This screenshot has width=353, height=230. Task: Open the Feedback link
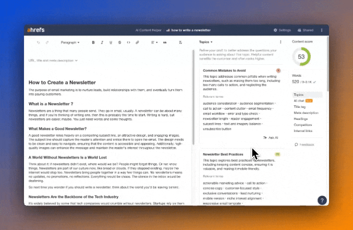tap(305, 145)
